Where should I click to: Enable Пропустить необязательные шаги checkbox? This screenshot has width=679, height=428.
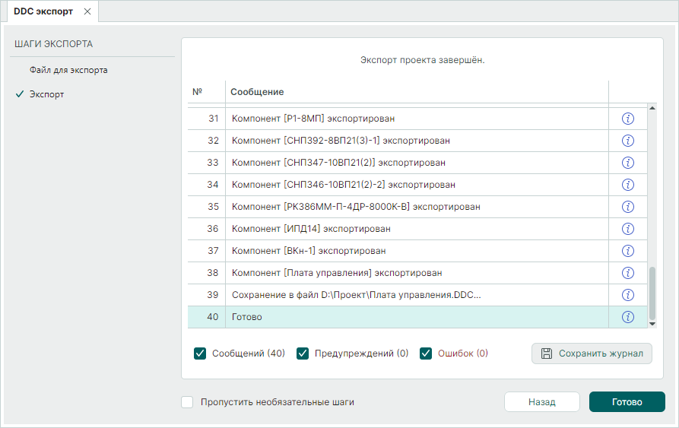tap(188, 402)
